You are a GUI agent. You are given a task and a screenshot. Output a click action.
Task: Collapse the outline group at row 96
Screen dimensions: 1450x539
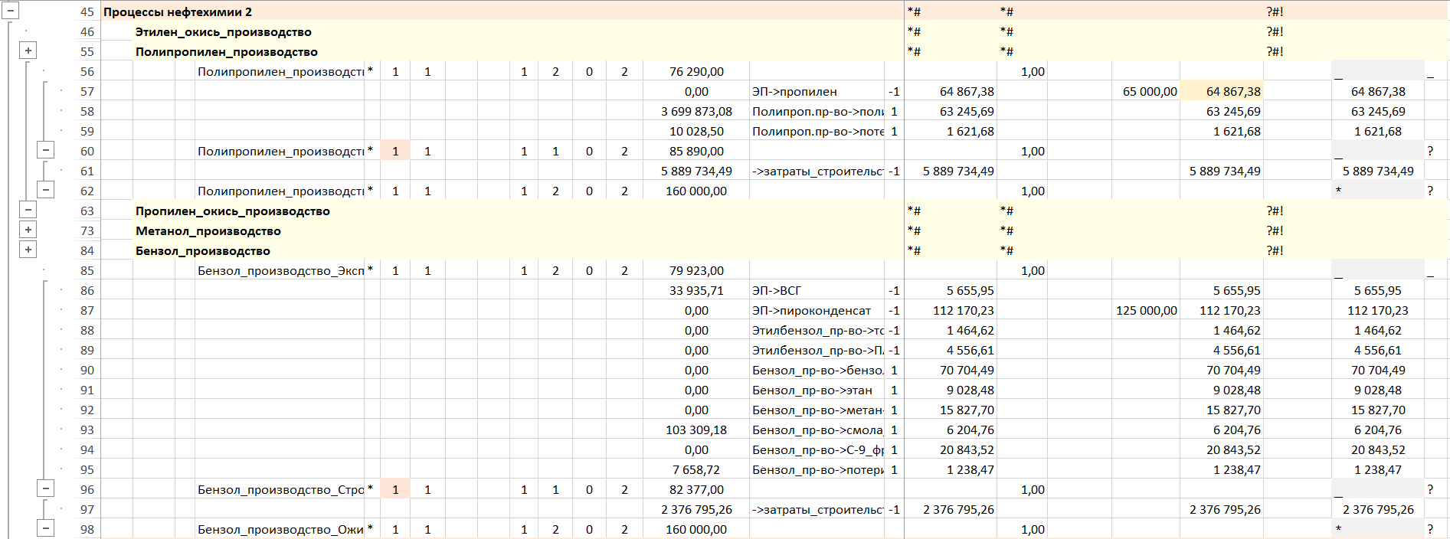point(46,489)
